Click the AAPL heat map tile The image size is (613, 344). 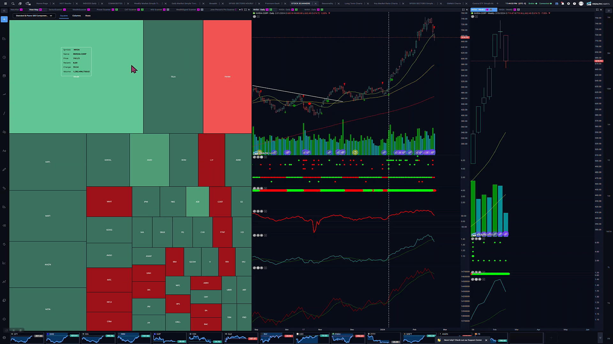(x=48, y=162)
